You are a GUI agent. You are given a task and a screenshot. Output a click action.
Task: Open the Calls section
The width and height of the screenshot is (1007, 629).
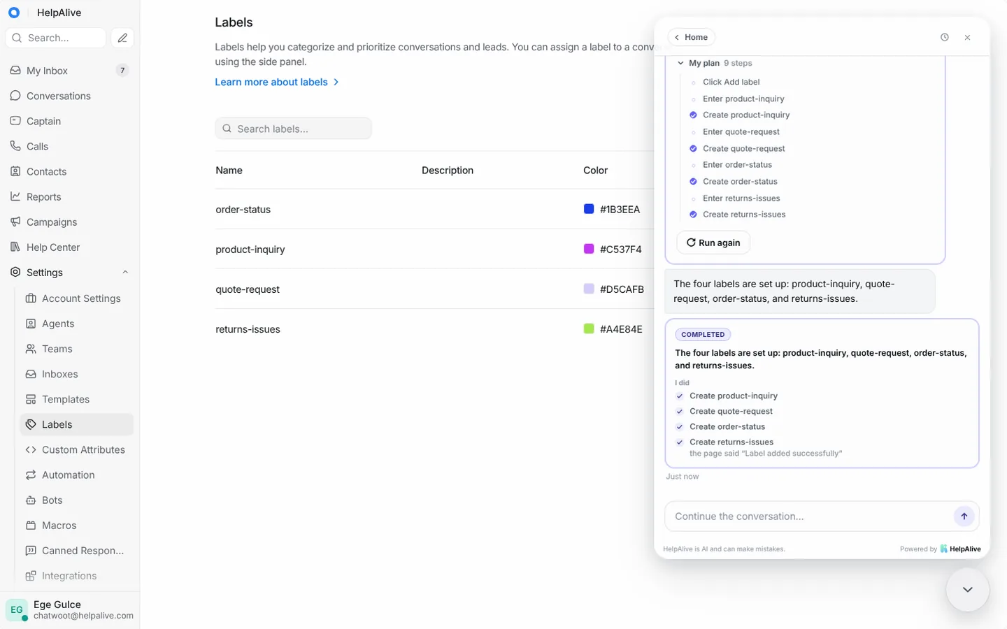(x=70, y=146)
